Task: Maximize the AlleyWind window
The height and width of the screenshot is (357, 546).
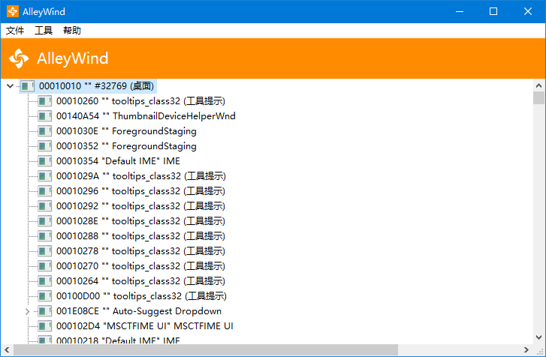Action: tap(493, 11)
